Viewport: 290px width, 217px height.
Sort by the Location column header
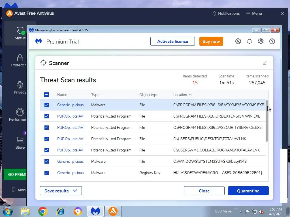(182, 95)
